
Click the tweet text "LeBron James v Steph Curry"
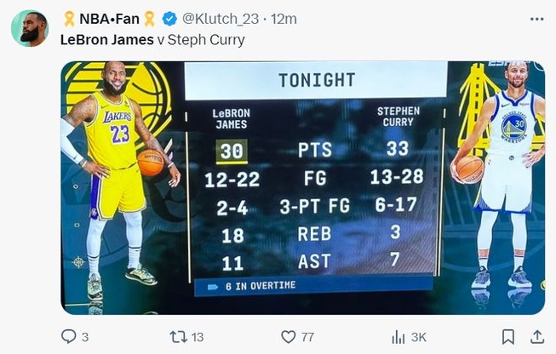[152, 39]
